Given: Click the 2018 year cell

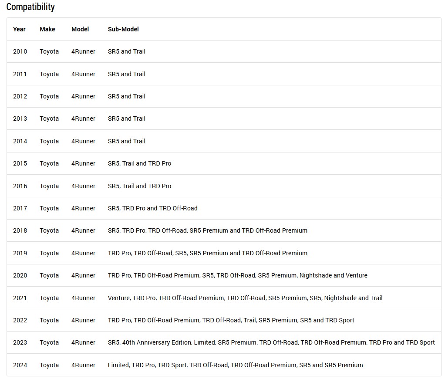Looking at the screenshot, I should click(20, 230).
